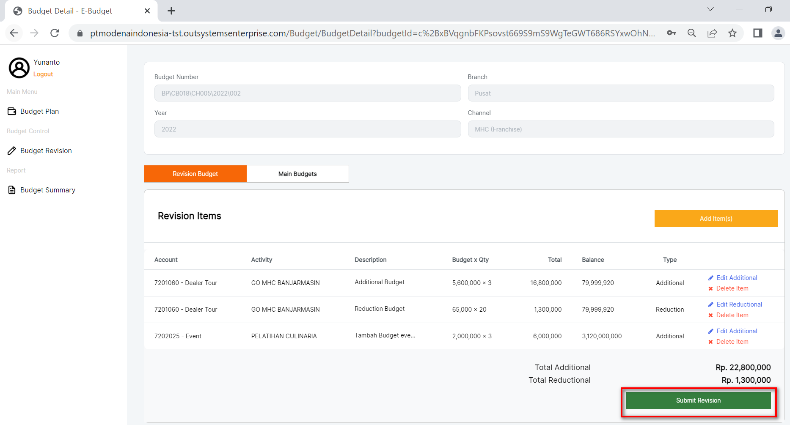Switch to the Main Budgets tab
Viewport: 790px width, 425px height.
(x=297, y=174)
